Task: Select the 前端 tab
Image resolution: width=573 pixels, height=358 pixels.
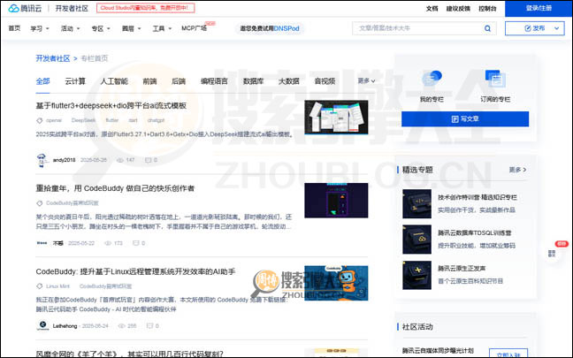Action: (x=149, y=81)
